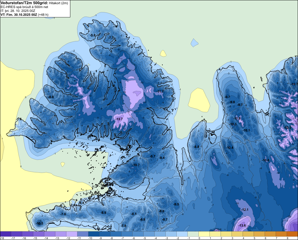Click the '-8.4' temperature label

tap(162, 158)
